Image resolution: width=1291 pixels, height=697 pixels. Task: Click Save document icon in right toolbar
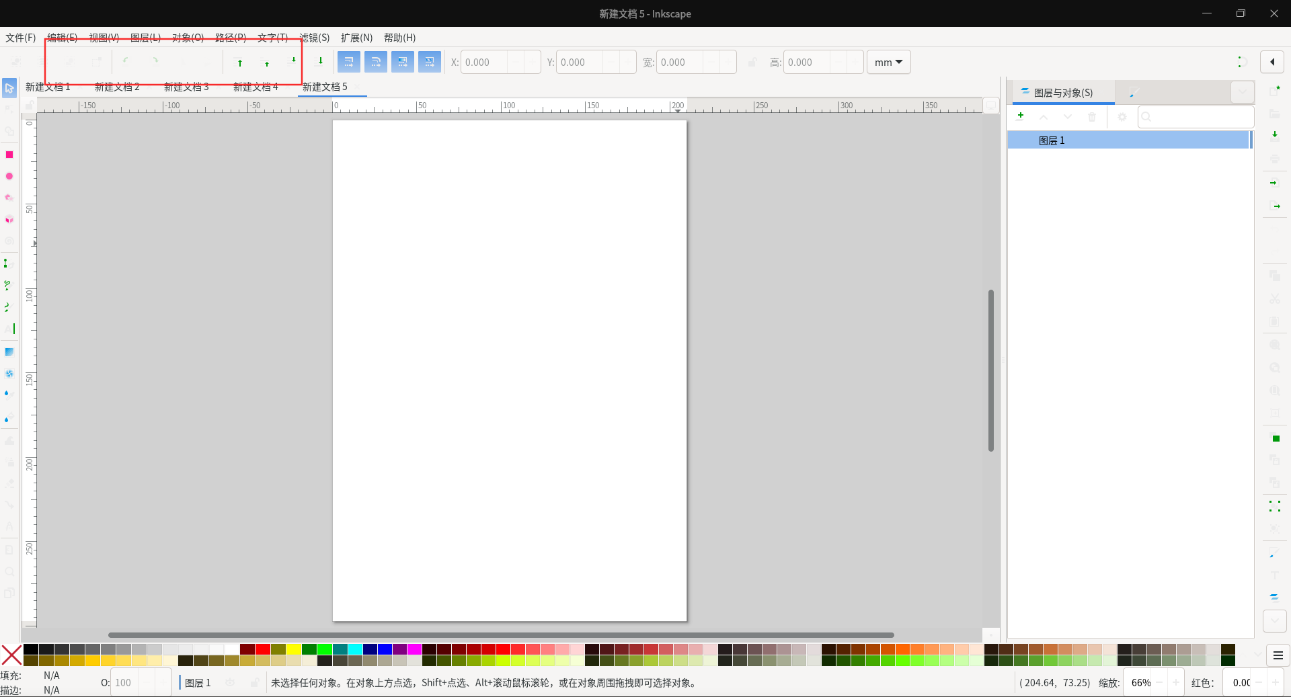pyautogui.click(x=1275, y=135)
